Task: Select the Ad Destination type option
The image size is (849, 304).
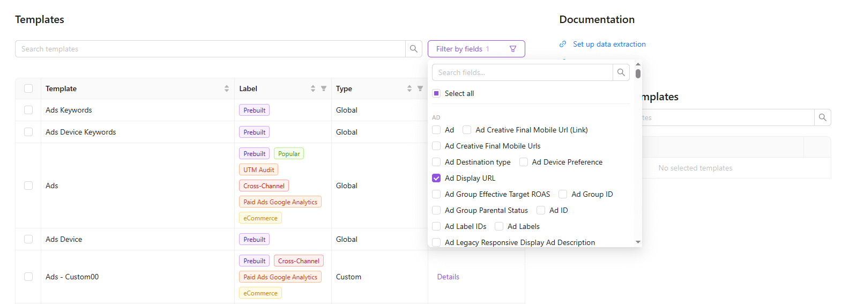Action: 436,162
